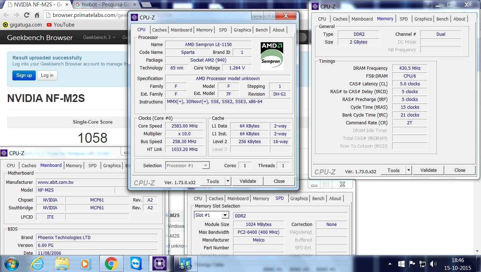Click Close in the Memory window

click(x=460, y=170)
